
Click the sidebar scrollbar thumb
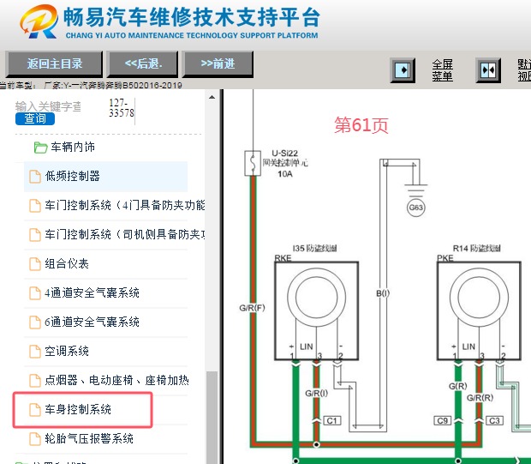click(212, 417)
